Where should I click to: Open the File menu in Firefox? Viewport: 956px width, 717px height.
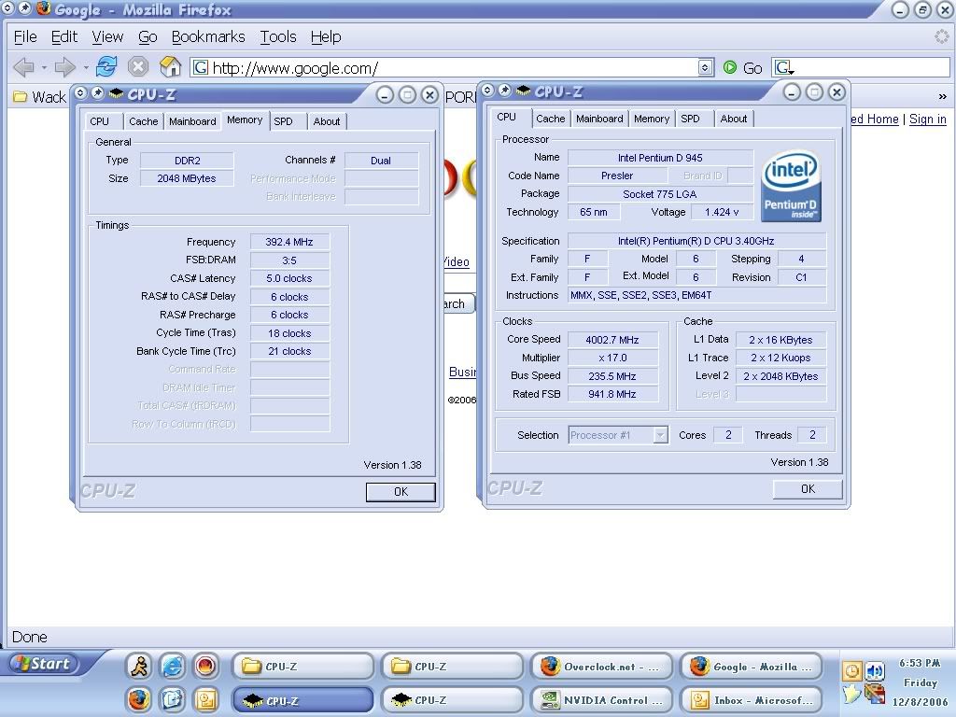coord(25,37)
